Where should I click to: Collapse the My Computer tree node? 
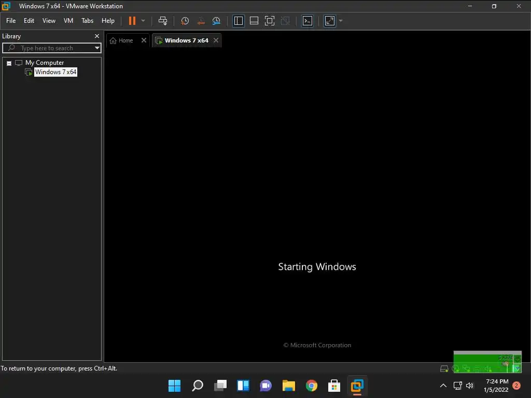pos(9,63)
